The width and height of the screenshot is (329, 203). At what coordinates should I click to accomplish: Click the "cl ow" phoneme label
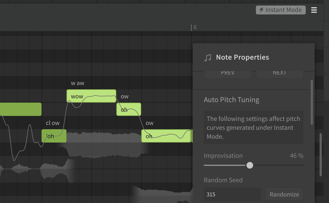(53, 123)
